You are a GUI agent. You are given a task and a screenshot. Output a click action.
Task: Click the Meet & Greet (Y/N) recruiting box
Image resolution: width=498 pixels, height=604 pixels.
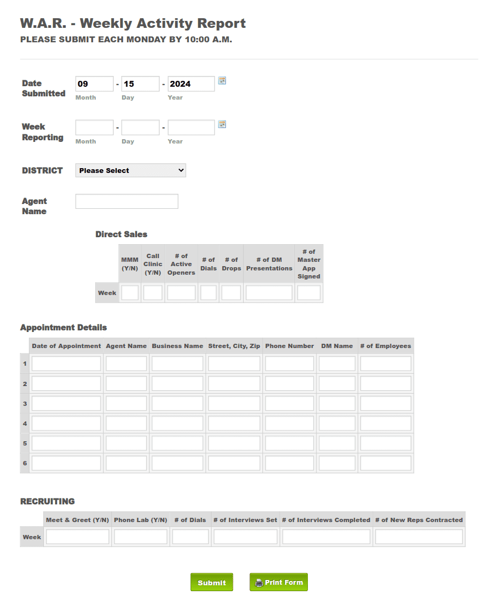point(77,536)
